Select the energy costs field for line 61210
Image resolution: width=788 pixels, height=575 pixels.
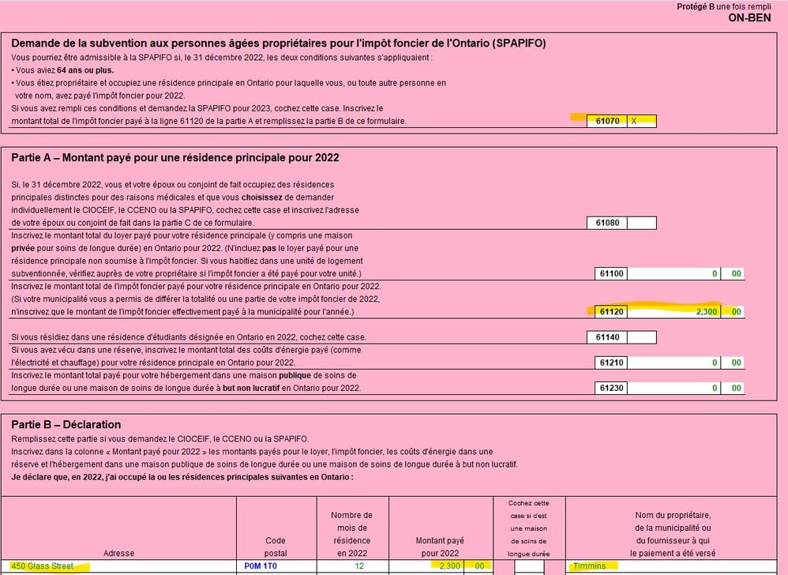(674, 363)
